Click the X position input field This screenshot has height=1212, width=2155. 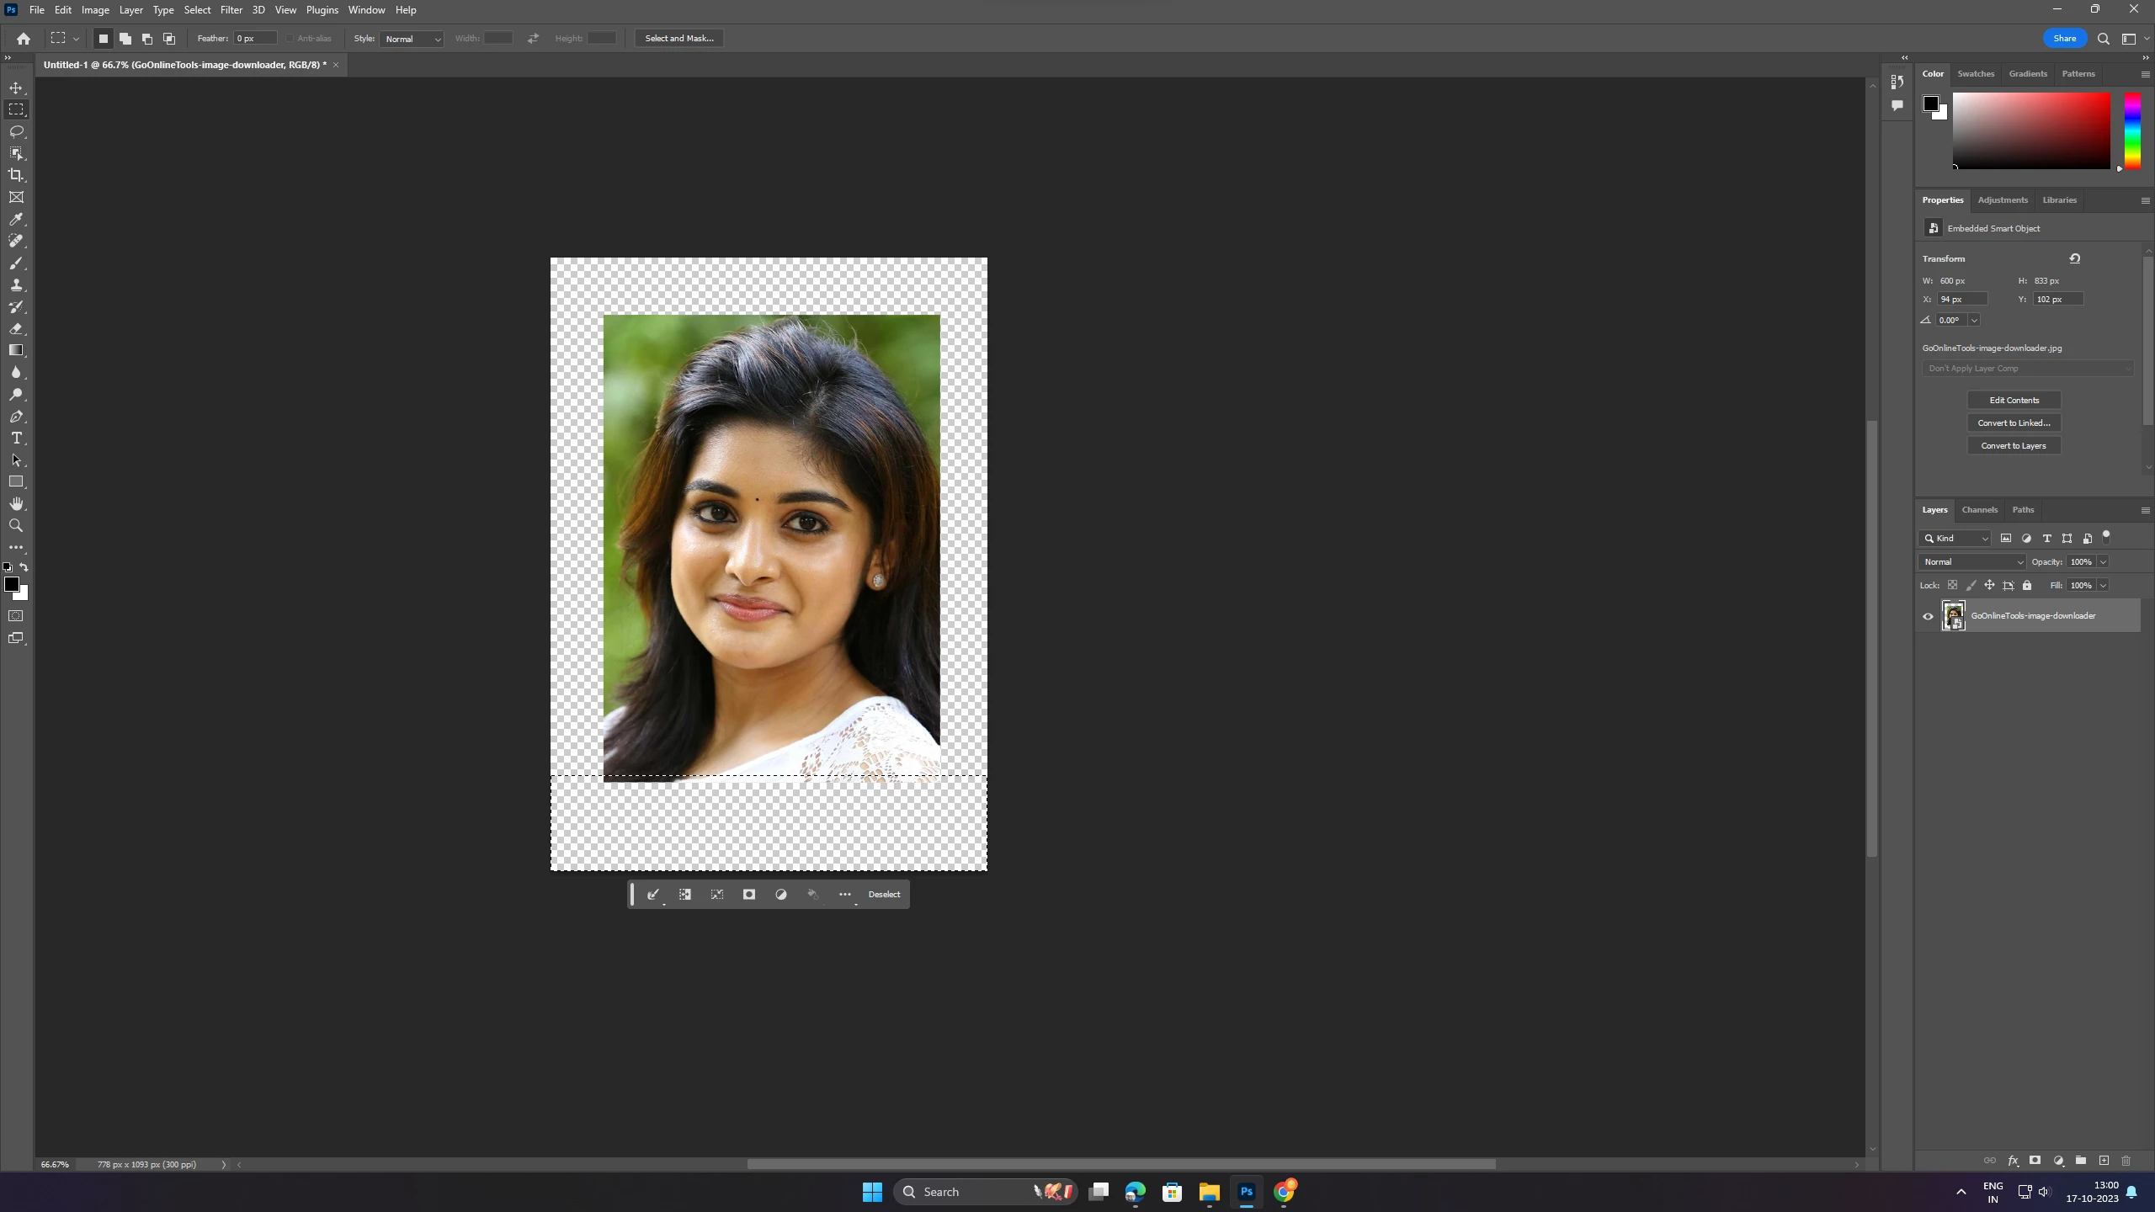1961,299
